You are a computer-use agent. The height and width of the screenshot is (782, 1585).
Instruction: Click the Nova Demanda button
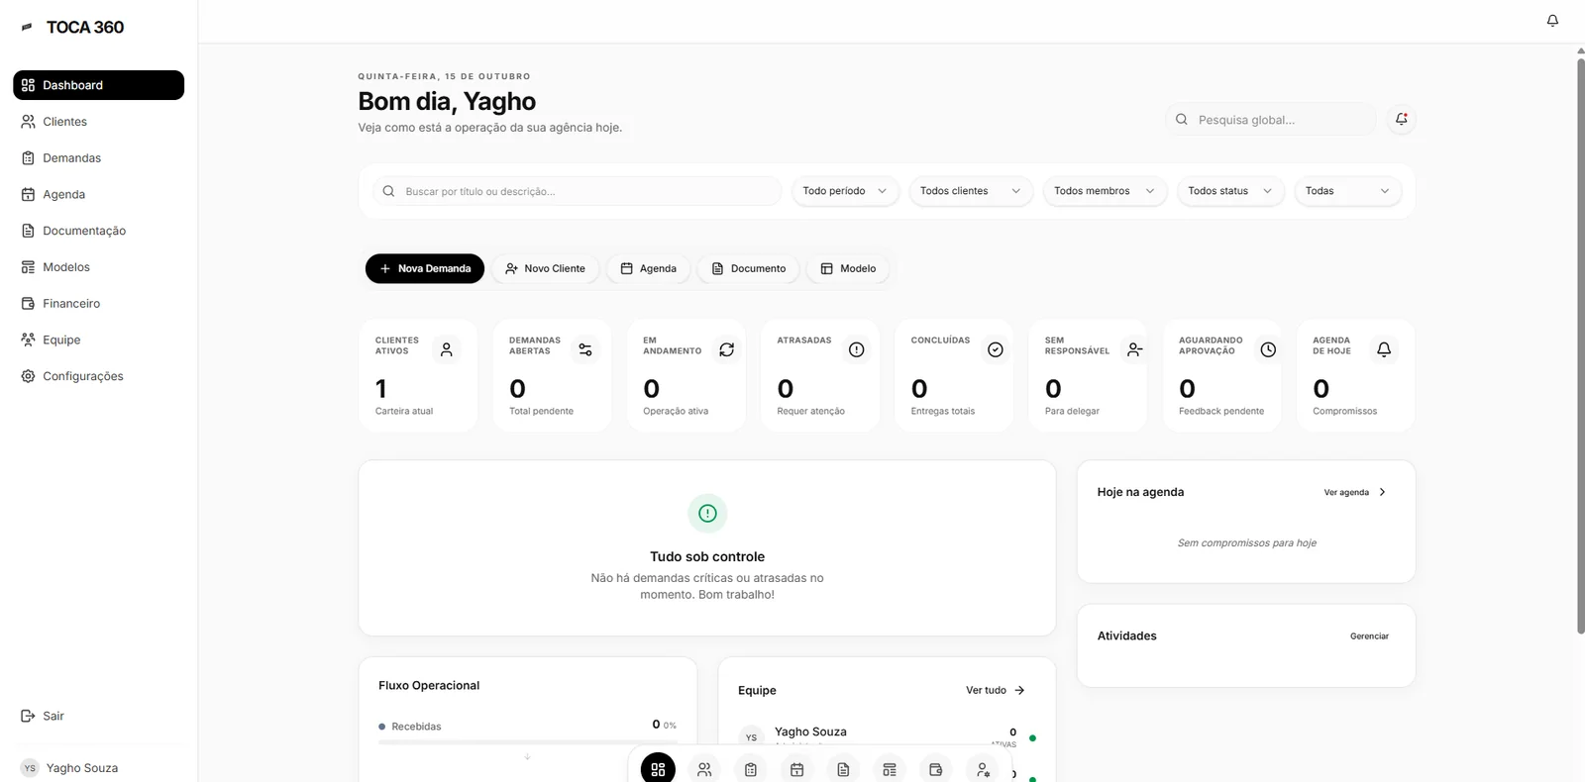[x=425, y=268]
